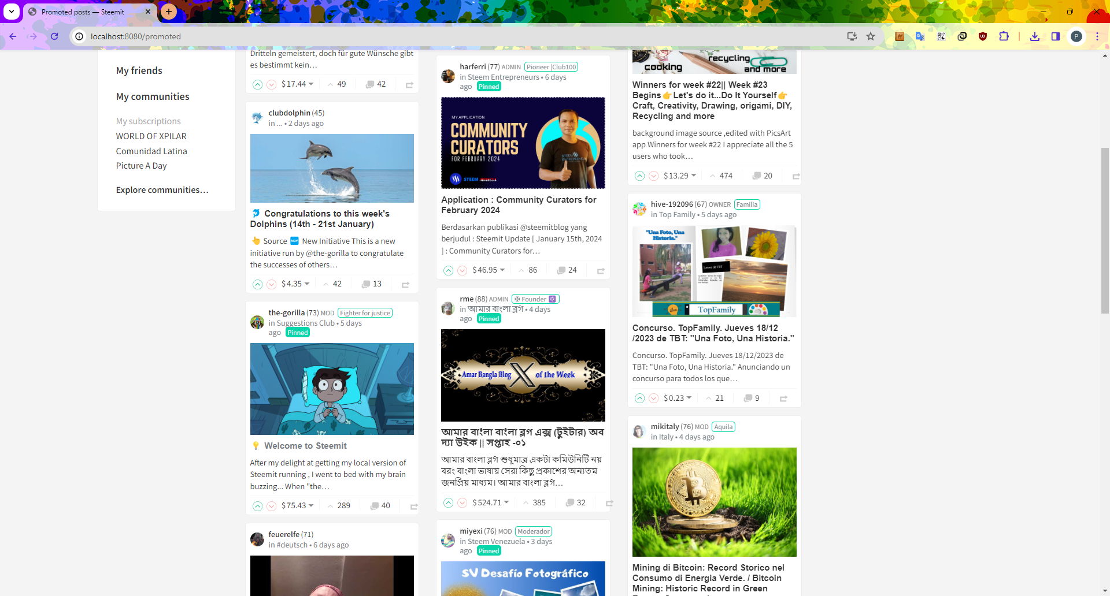Open the Extensions puzzle icon

[x=1004, y=36]
